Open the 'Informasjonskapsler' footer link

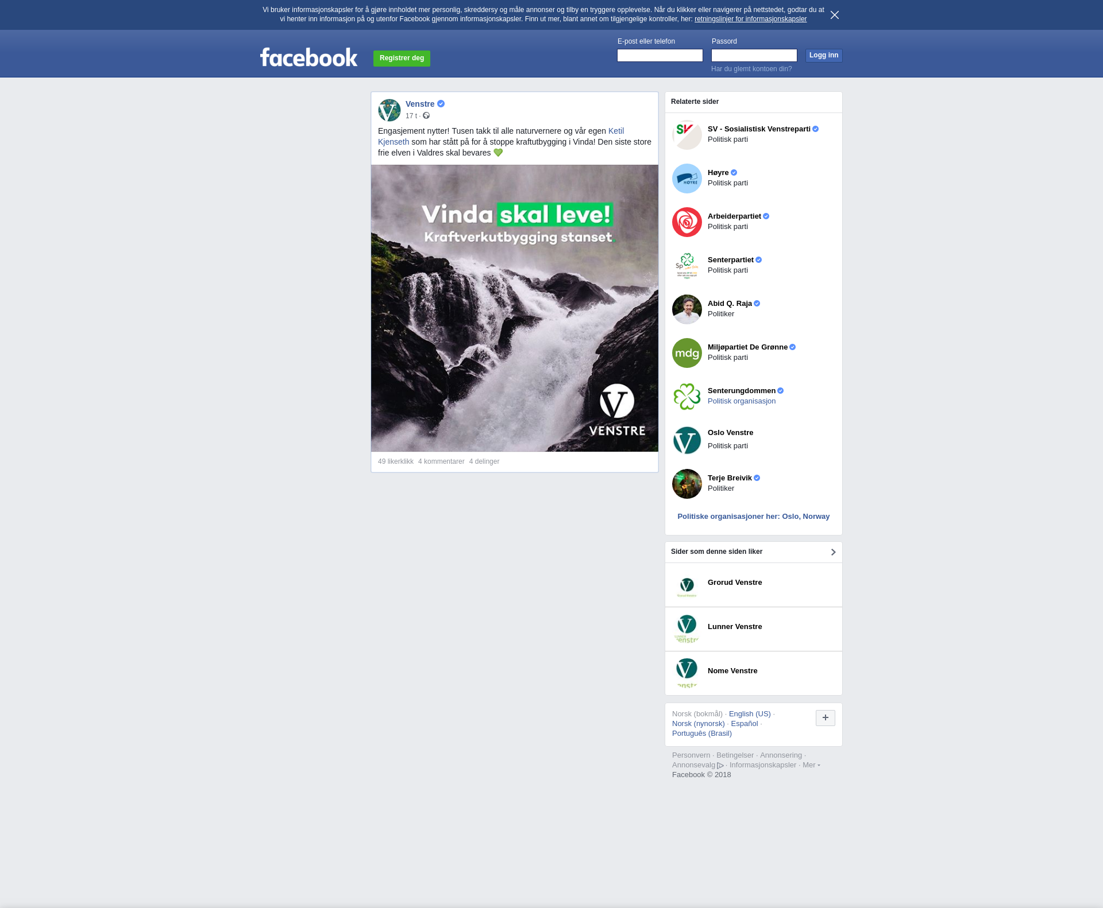763,765
